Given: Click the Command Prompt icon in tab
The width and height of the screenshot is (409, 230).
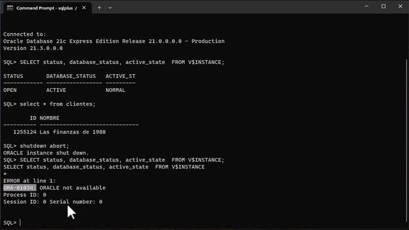Looking at the screenshot, I should pyautogui.click(x=10, y=8).
